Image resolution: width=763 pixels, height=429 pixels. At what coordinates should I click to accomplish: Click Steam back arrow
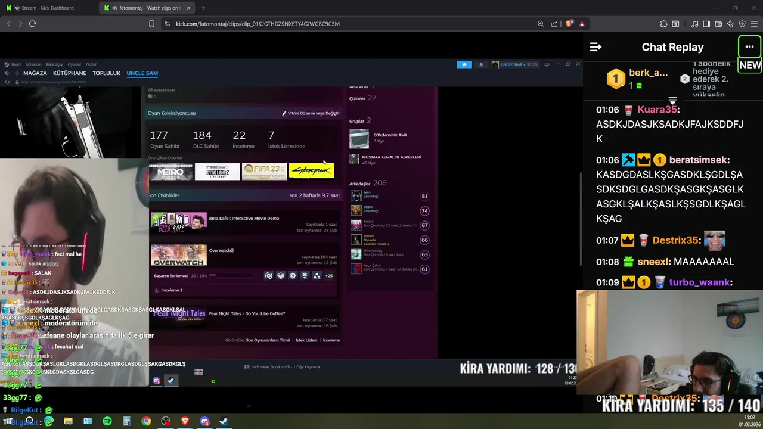point(7,73)
